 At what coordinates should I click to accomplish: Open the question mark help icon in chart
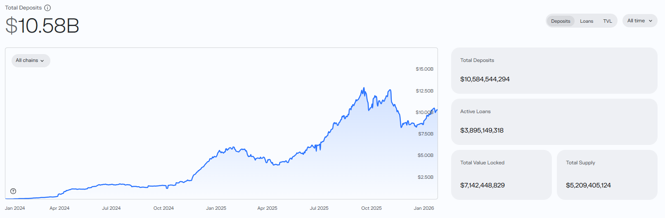click(13, 191)
